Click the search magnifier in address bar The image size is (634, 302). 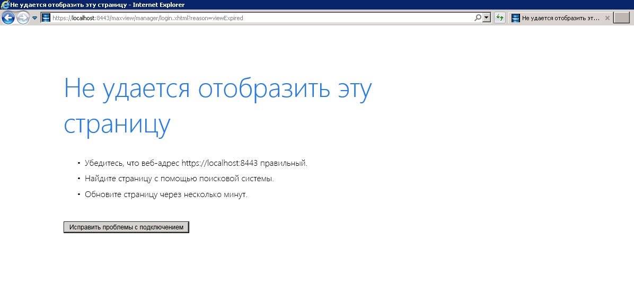coord(478,18)
